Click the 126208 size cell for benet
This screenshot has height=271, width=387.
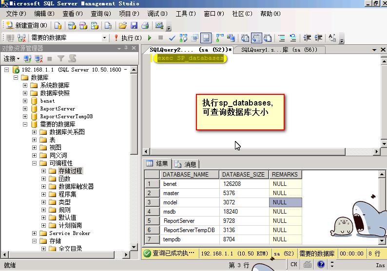pyautogui.click(x=244, y=184)
